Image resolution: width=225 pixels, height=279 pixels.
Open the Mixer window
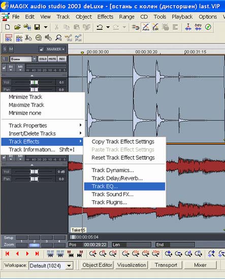tap(200, 265)
